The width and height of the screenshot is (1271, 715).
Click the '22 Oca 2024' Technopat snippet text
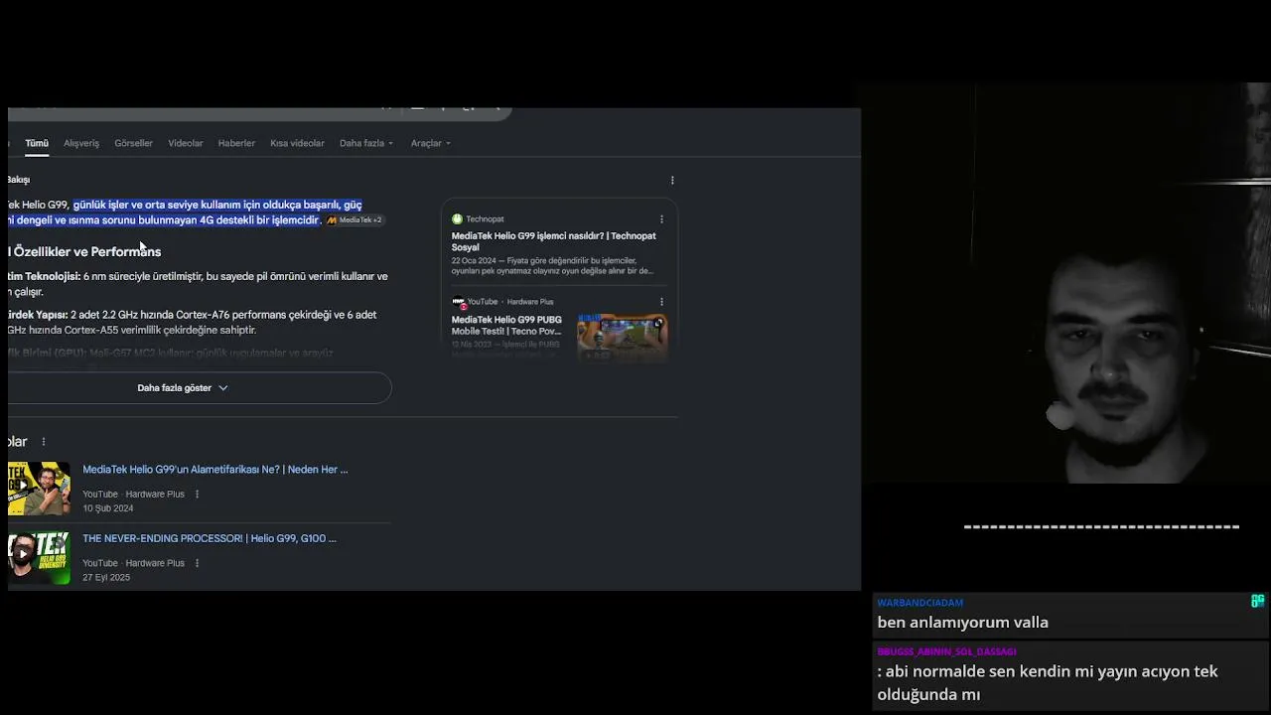tap(552, 266)
